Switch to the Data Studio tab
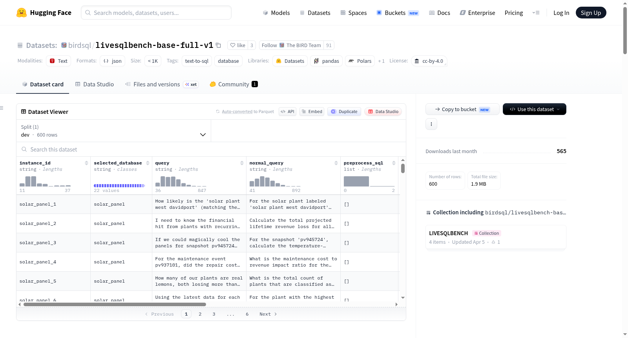628x338 pixels. pos(95,84)
